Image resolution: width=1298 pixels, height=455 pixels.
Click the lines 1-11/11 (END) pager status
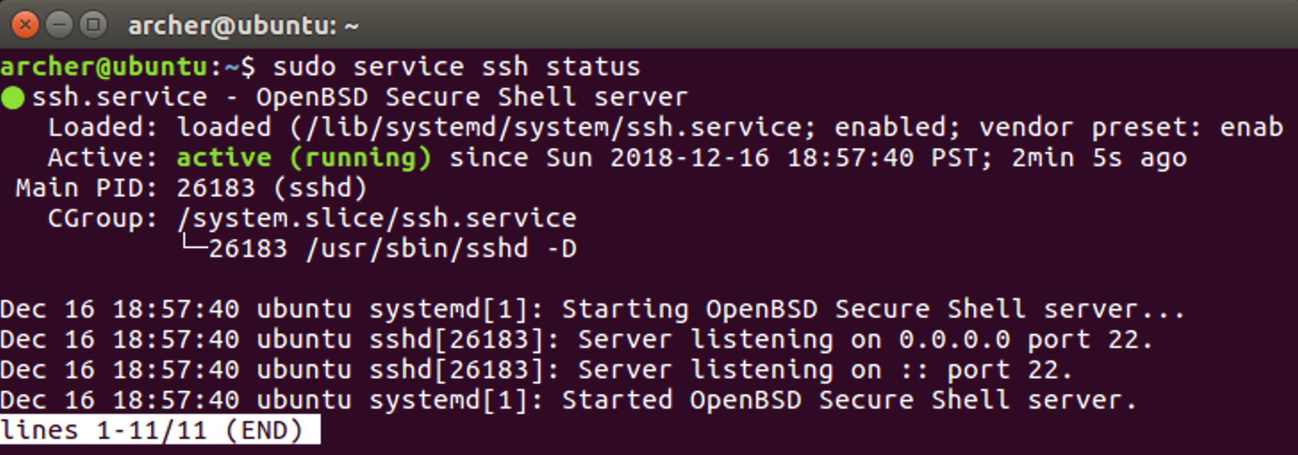(160, 430)
